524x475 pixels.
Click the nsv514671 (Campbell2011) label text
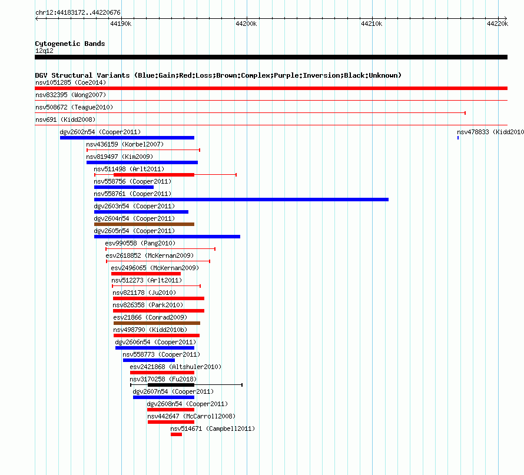[x=213, y=429]
